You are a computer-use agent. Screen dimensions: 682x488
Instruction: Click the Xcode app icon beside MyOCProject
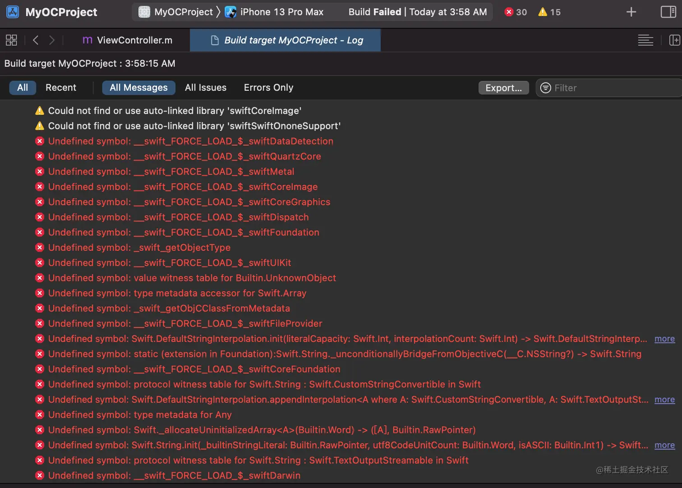pos(13,12)
